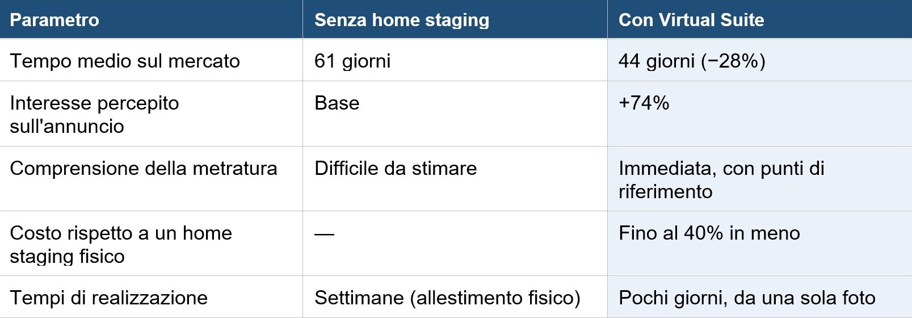The width and height of the screenshot is (912, 318).
Task: Click the Tempo medio sul mercato cell
Action: (151, 60)
